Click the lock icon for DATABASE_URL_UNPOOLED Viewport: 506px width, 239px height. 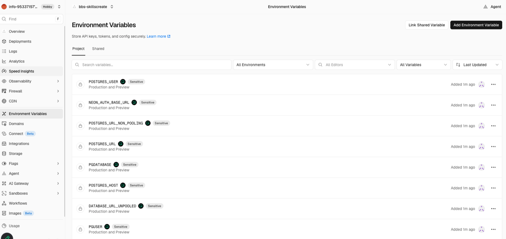80,209
